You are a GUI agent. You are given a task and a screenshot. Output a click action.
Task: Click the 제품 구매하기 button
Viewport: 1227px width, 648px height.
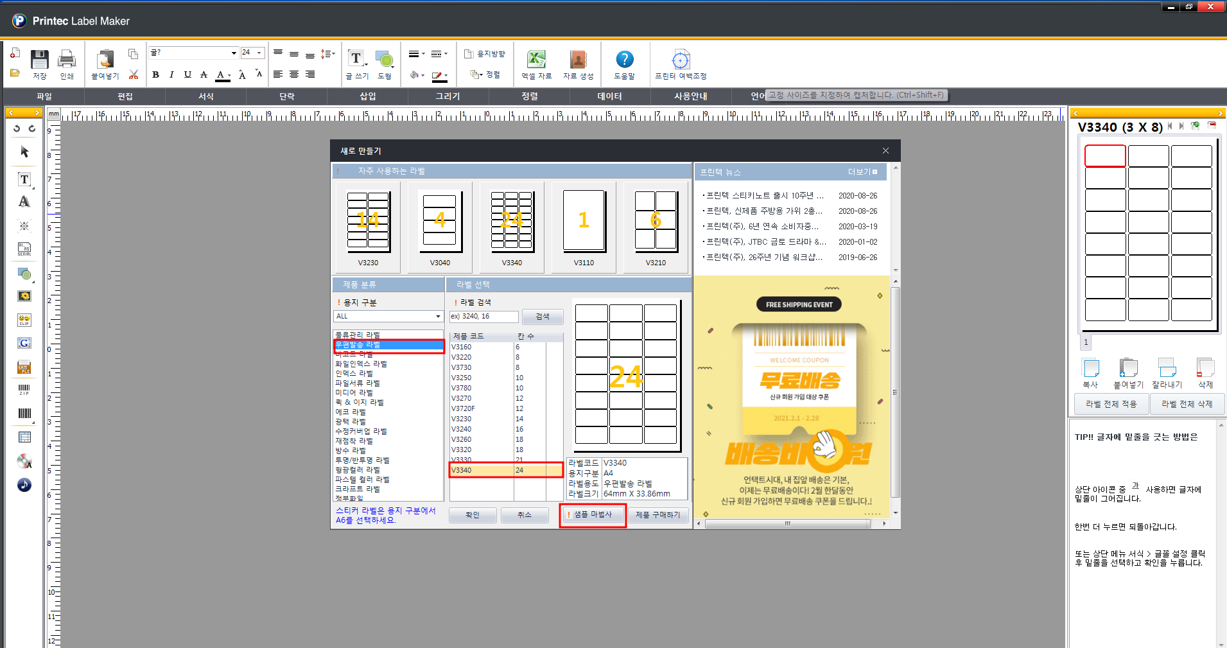[658, 515]
